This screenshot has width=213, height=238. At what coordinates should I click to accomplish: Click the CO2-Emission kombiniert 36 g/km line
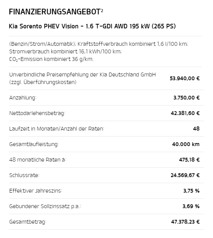[51, 59]
